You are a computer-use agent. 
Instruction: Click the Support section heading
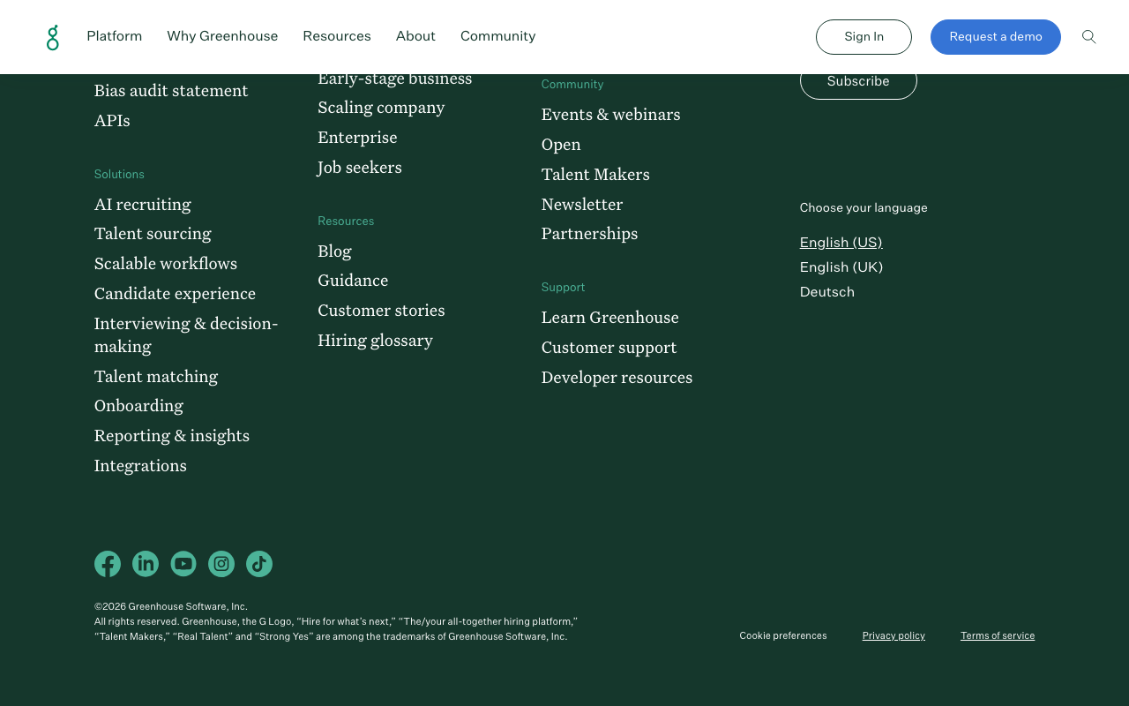tap(564, 288)
